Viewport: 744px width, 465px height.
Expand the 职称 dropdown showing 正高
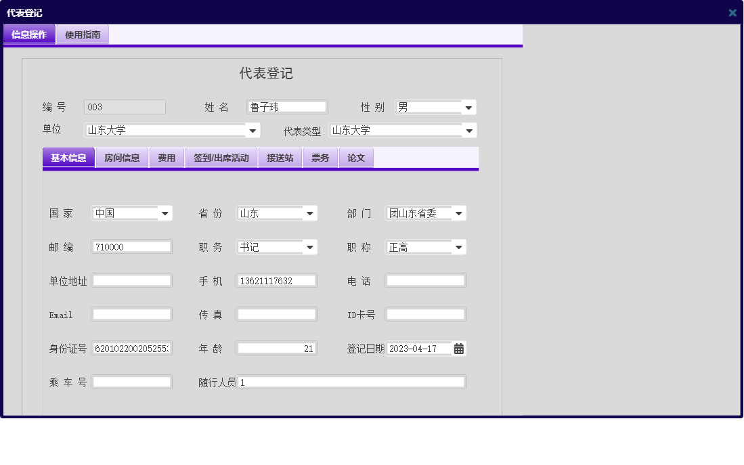(x=460, y=246)
